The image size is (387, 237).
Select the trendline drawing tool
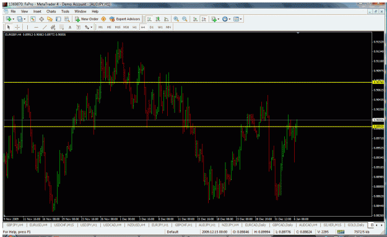pos(45,27)
